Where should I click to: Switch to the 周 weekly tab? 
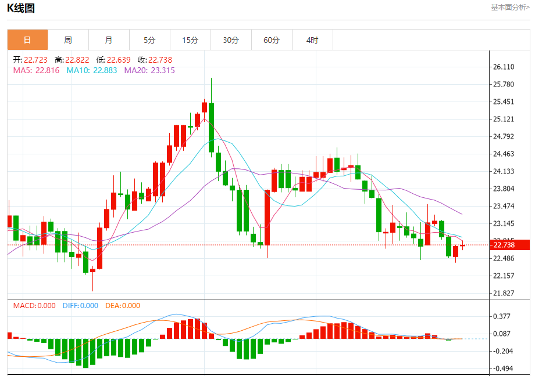click(x=68, y=40)
